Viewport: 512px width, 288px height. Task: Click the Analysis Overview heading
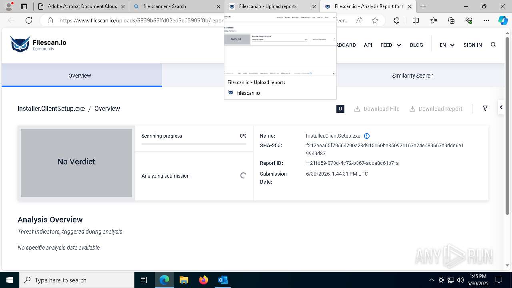coord(50,220)
